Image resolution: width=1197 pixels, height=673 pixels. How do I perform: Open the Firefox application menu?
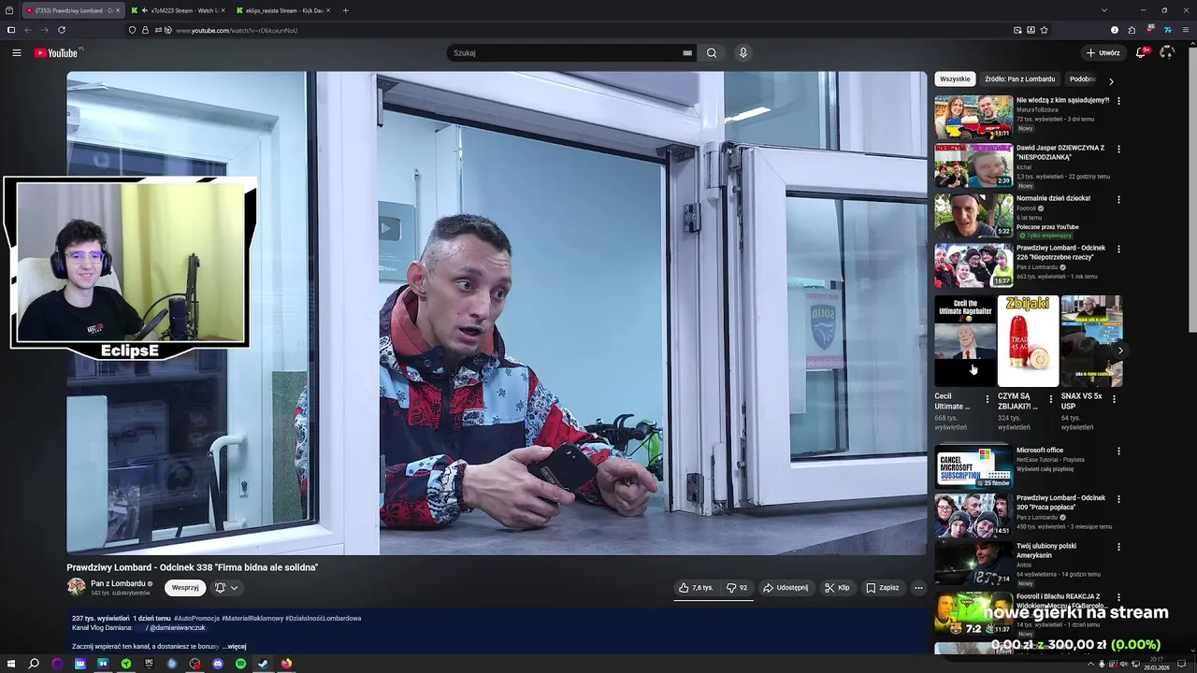pyautogui.click(x=1185, y=30)
